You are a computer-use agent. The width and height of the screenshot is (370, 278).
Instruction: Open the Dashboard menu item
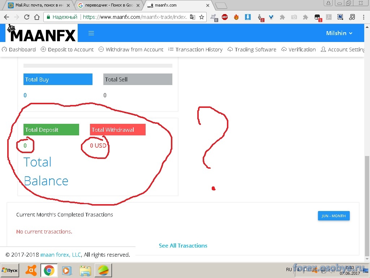pos(19,49)
